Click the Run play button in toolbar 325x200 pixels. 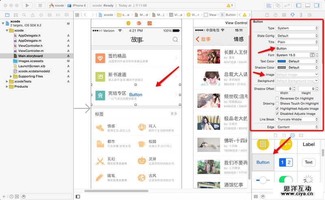(x=27, y=5)
